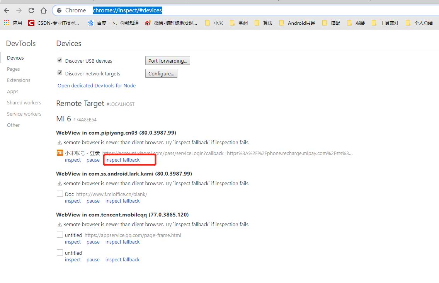
Task: Select Shared workers in sidebar
Action: click(24, 102)
